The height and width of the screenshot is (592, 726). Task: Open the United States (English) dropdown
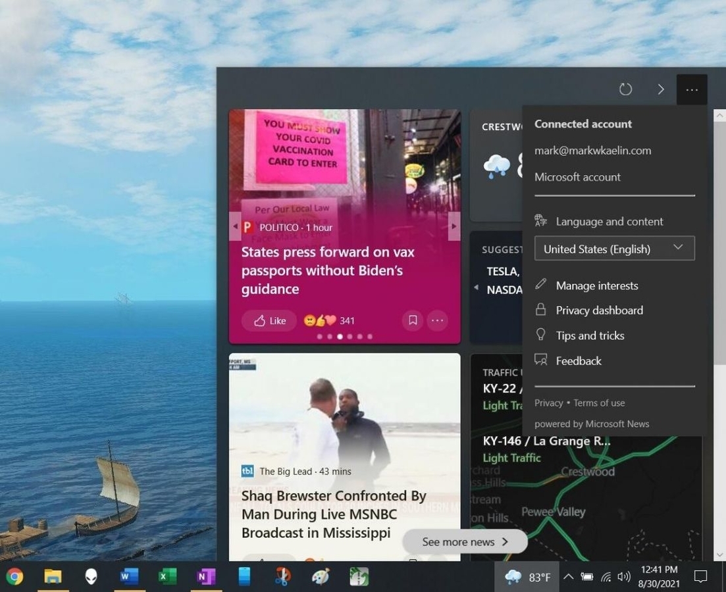pos(614,249)
